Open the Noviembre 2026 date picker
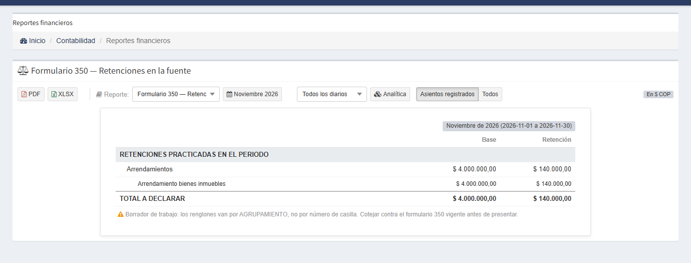Viewport: 691px width, 263px height. (x=252, y=94)
